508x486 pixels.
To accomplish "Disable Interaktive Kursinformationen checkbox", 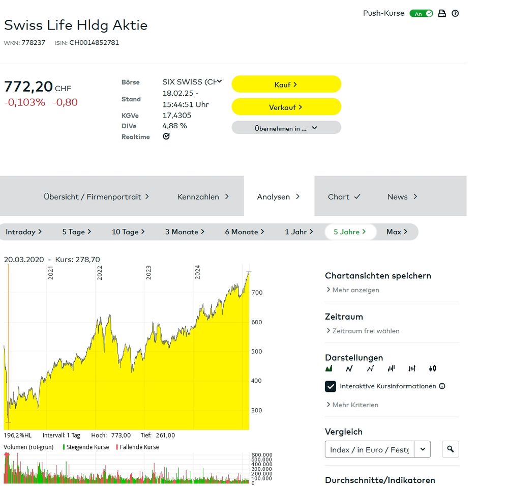I will [x=331, y=386].
